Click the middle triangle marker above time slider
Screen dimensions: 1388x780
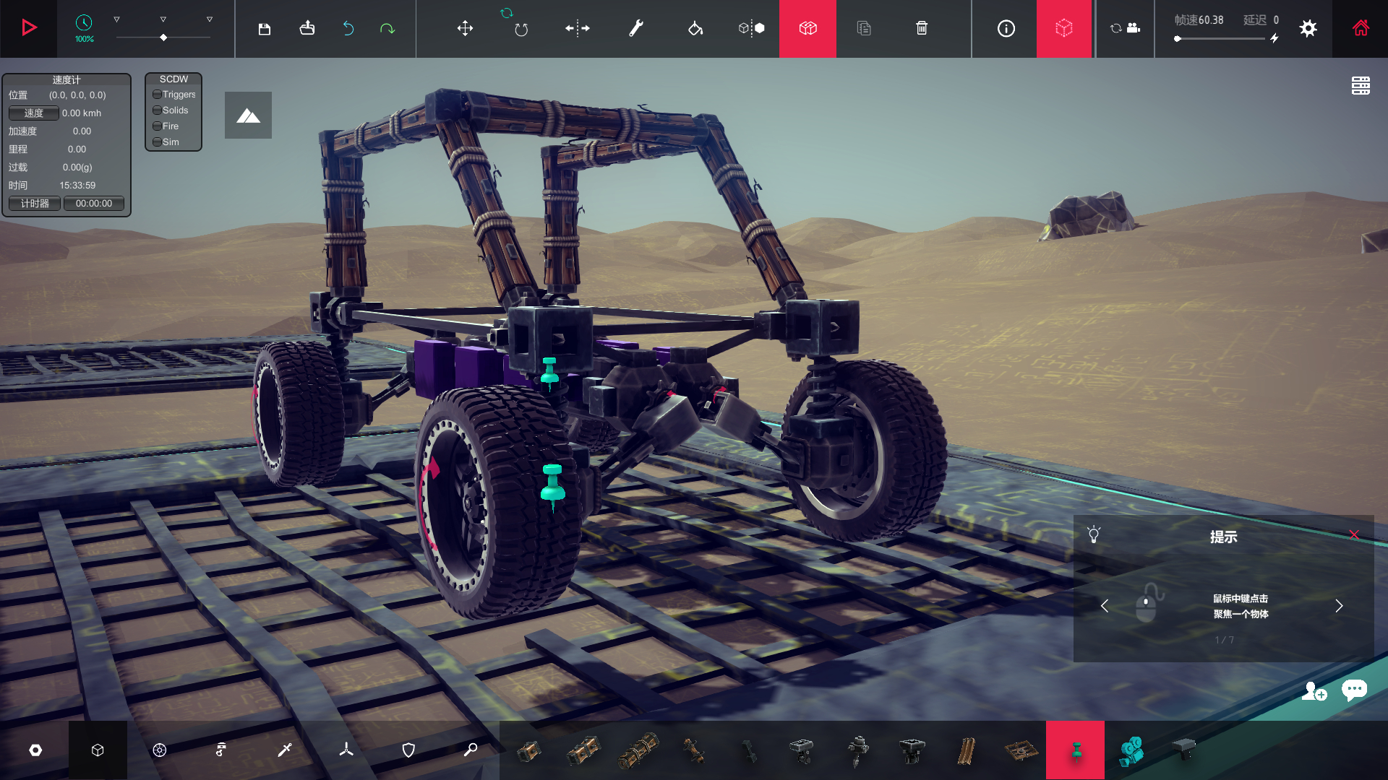pyautogui.click(x=163, y=19)
